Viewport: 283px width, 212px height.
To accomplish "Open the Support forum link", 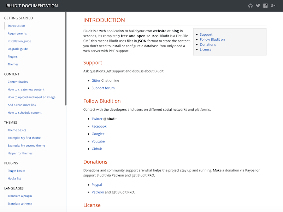I will (103, 88).
